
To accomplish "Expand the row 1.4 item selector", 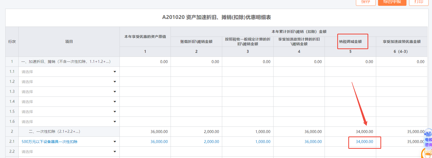I will tap(115, 102).
